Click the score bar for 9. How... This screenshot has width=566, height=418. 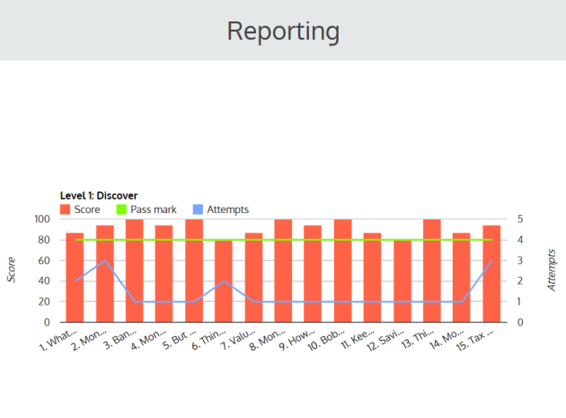tap(313, 273)
